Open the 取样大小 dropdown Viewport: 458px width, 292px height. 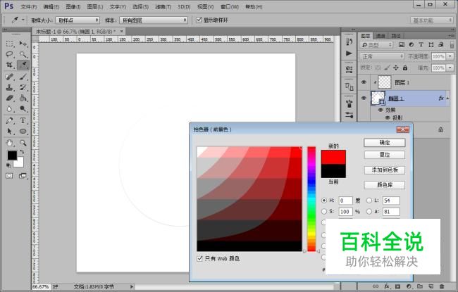tap(78, 20)
